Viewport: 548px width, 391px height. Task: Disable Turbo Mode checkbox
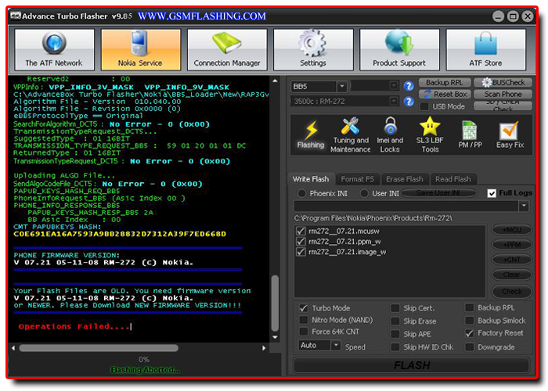point(304,308)
